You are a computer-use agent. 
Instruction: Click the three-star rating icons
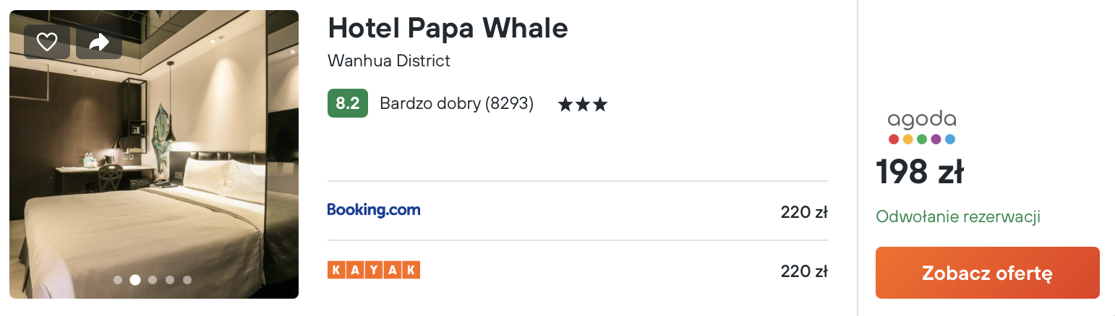(582, 105)
